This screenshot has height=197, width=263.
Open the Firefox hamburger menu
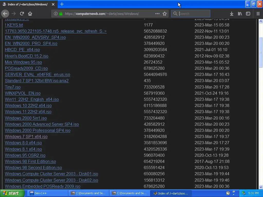tap(258, 14)
